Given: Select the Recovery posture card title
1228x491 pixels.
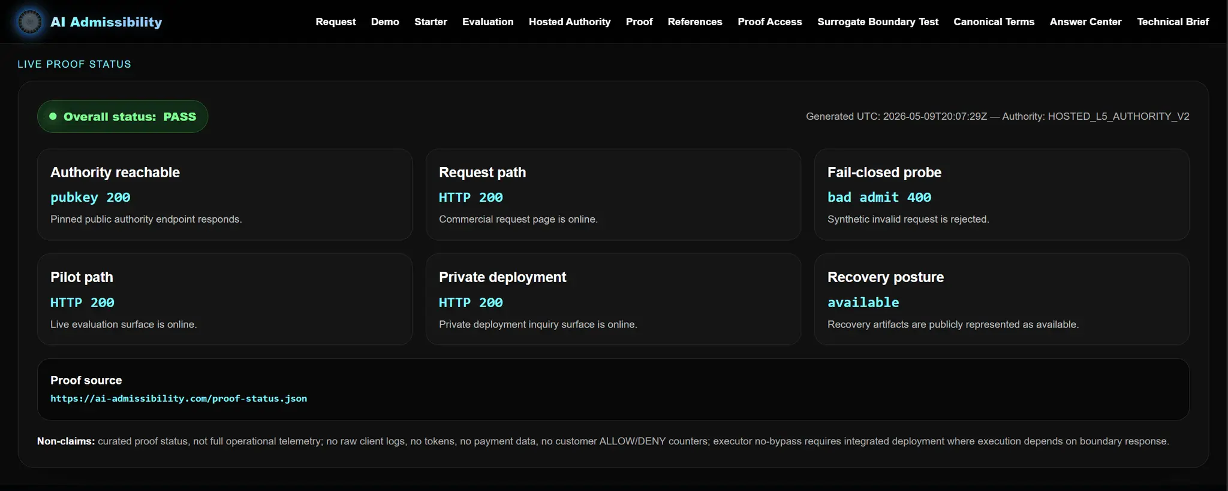Looking at the screenshot, I should click(886, 277).
